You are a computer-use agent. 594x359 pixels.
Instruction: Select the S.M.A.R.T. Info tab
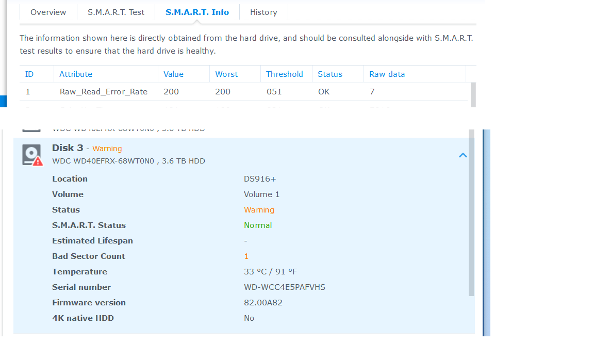[197, 12]
